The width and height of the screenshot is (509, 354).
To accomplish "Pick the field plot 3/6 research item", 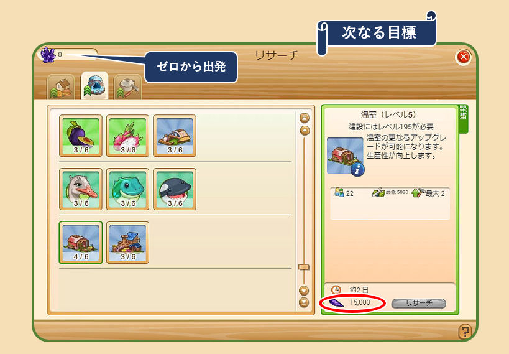I will coord(175,136).
